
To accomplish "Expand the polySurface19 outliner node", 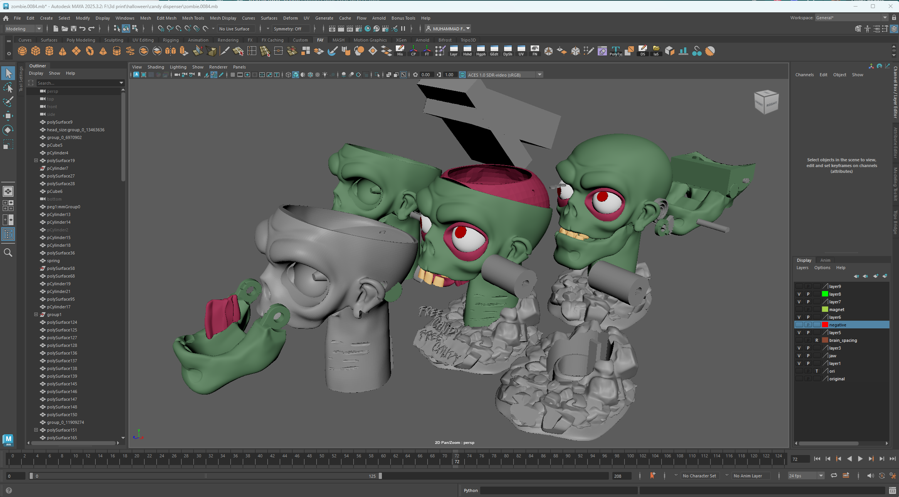I will pyautogui.click(x=36, y=161).
